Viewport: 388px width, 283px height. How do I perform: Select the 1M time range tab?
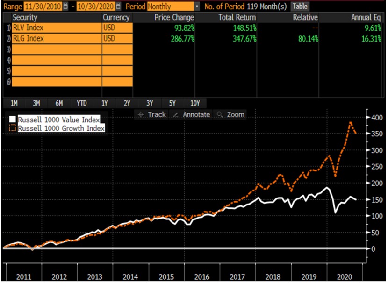click(x=14, y=103)
